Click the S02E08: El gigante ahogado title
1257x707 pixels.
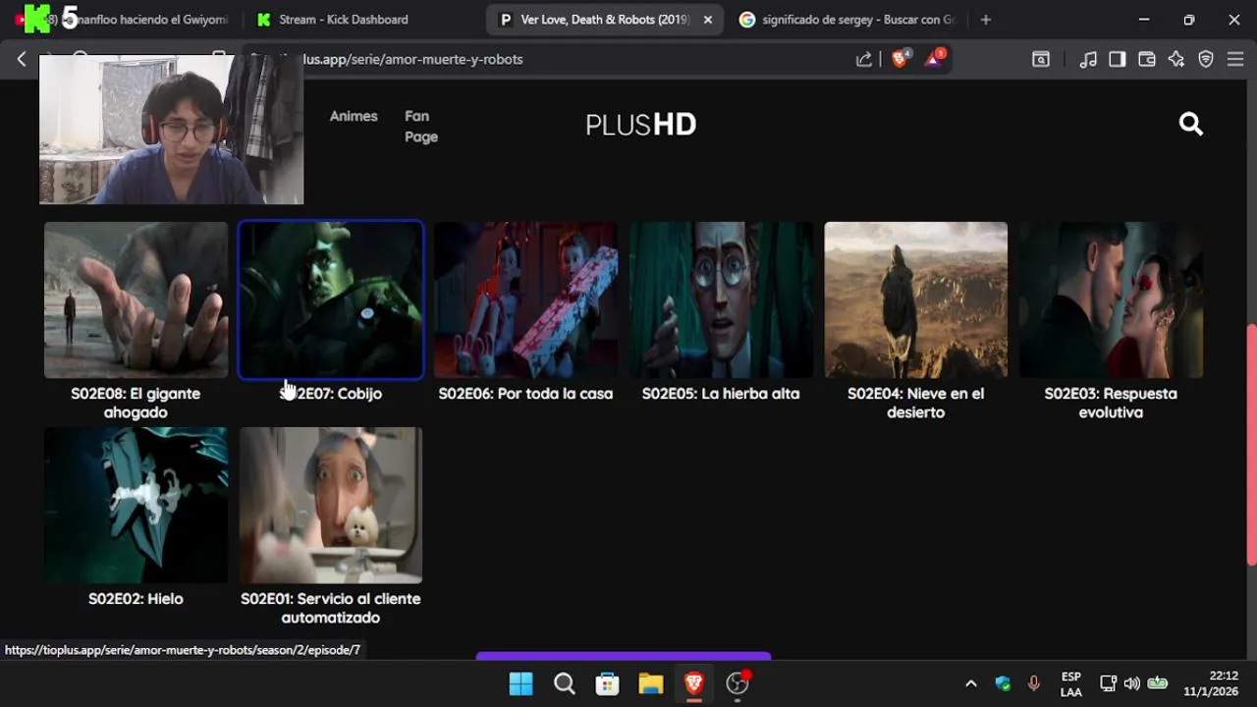point(136,403)
